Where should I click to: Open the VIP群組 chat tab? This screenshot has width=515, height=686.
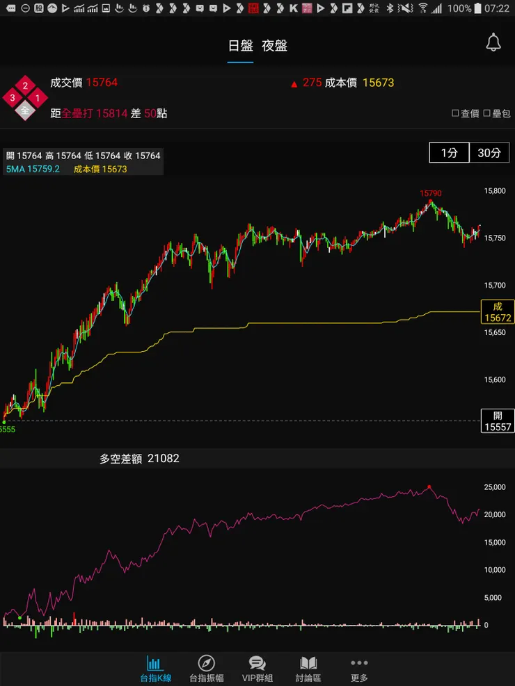tap(257, 669)
